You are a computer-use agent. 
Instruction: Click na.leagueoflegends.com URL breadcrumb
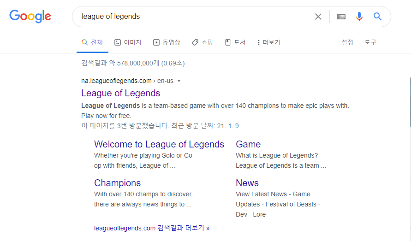[116, 81]
